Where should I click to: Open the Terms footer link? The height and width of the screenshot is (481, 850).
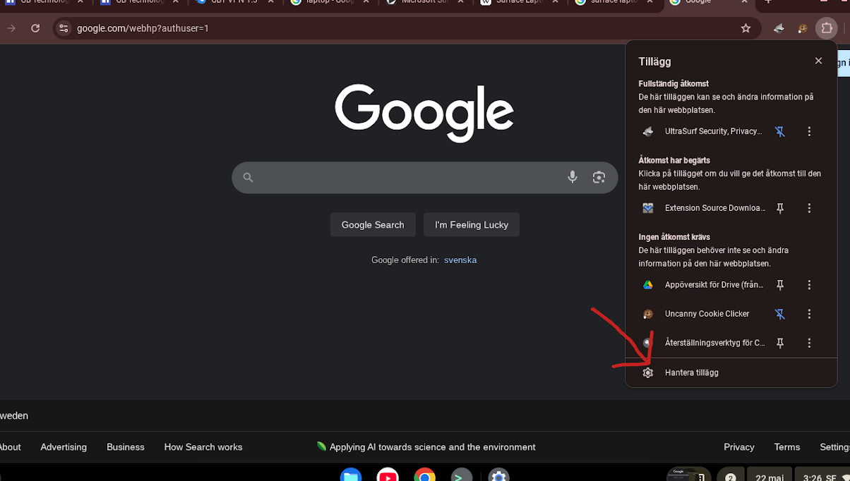787,447
